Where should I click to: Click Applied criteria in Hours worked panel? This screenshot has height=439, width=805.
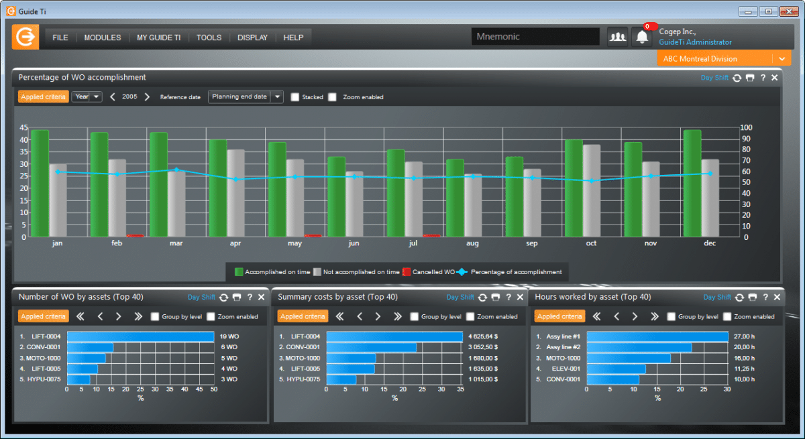coord(559,316)
